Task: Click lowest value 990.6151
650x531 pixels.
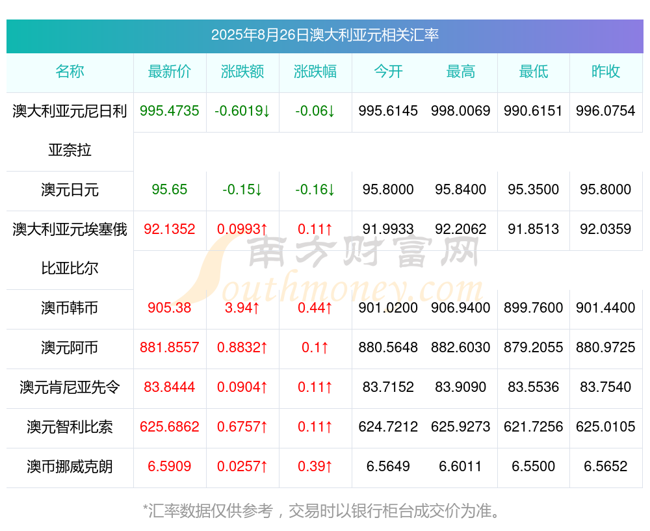Action: [534, 111]
